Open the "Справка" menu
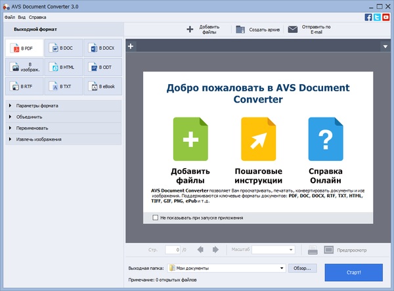Viewport: 394px width, 291px height. pos(37,16)
